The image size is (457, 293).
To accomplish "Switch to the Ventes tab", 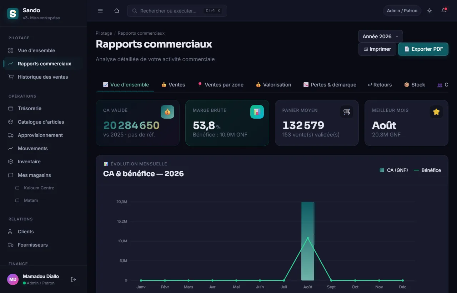I will (173, 85).
